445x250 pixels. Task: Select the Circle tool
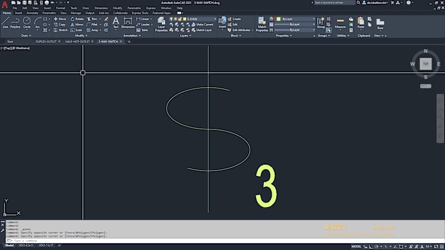pos(27,23)
